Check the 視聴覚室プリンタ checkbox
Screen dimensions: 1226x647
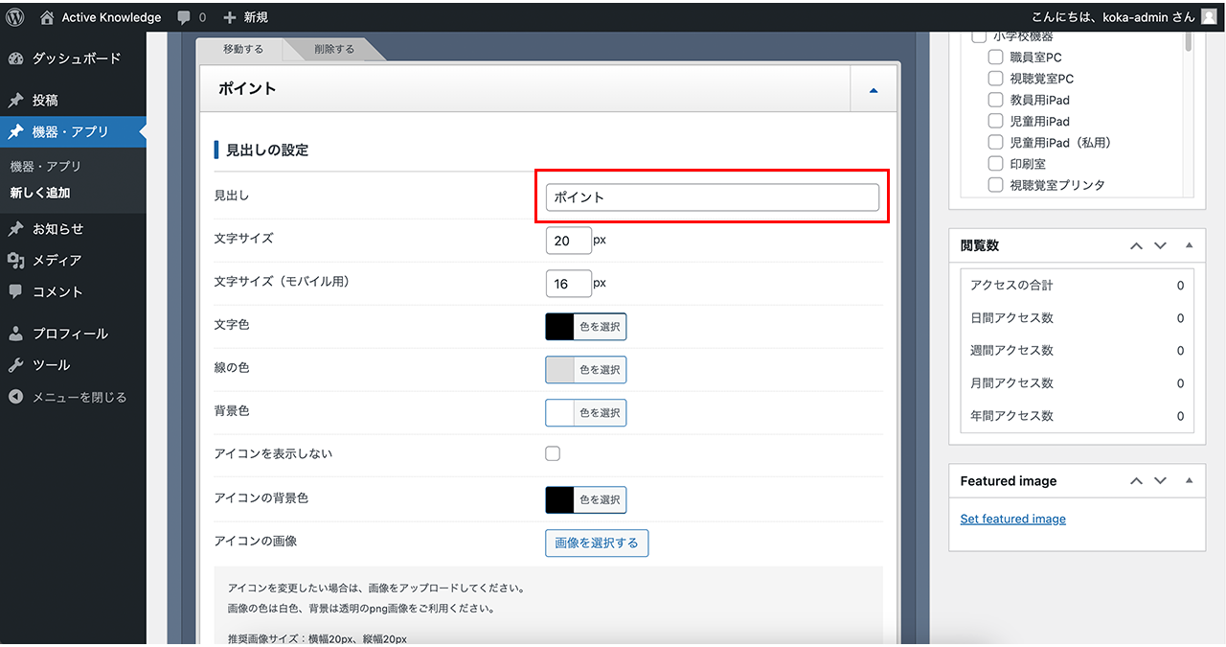[x=995, y=185]
